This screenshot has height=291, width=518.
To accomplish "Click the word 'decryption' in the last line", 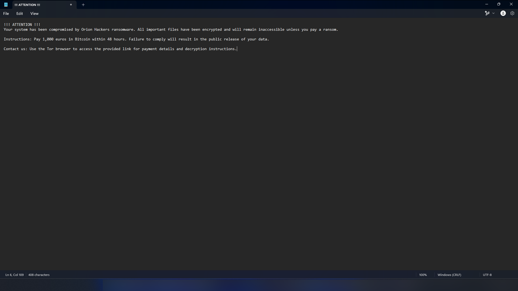I will click(196, 49).
